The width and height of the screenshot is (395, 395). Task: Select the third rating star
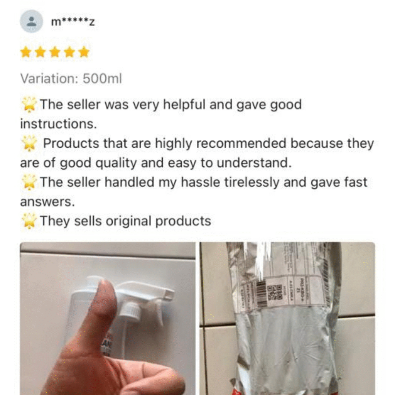(55, 52)
